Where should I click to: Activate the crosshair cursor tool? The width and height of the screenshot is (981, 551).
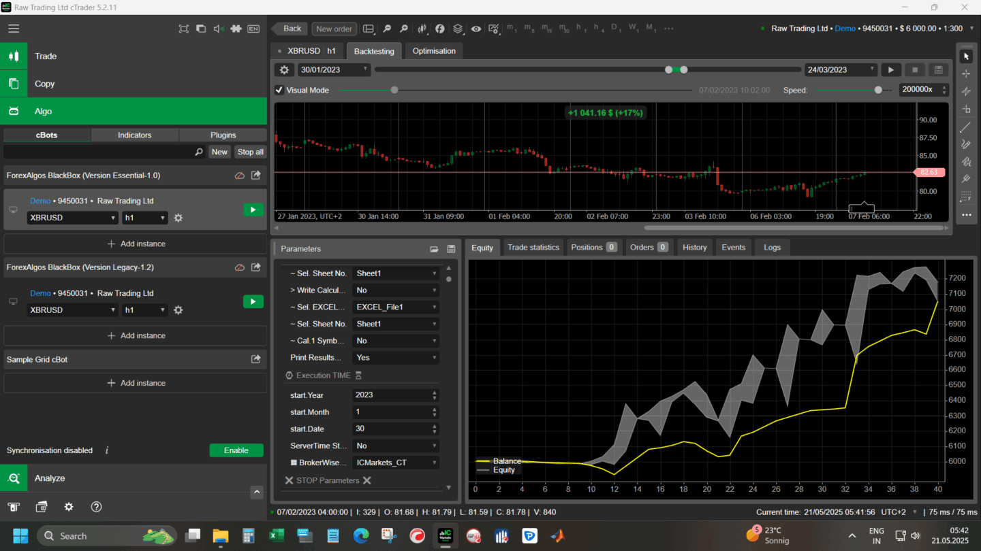pos(965,73)
